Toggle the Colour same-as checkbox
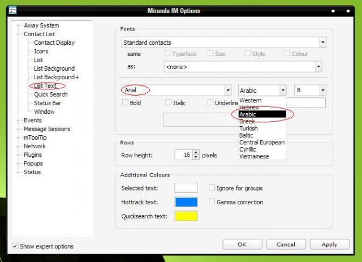The image size is (362, 262). pyautogui.click(x=287, y=53)
